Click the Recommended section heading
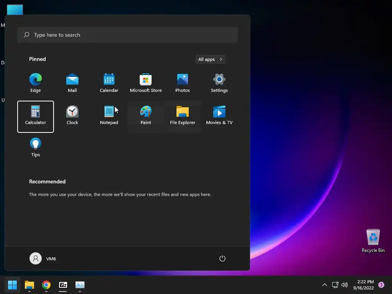 coord(47,181)
